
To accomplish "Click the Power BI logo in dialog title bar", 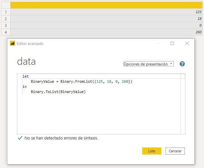I will [x=13, y=43].
